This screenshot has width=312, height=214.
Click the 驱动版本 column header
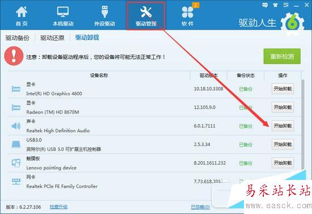(209, 75)
